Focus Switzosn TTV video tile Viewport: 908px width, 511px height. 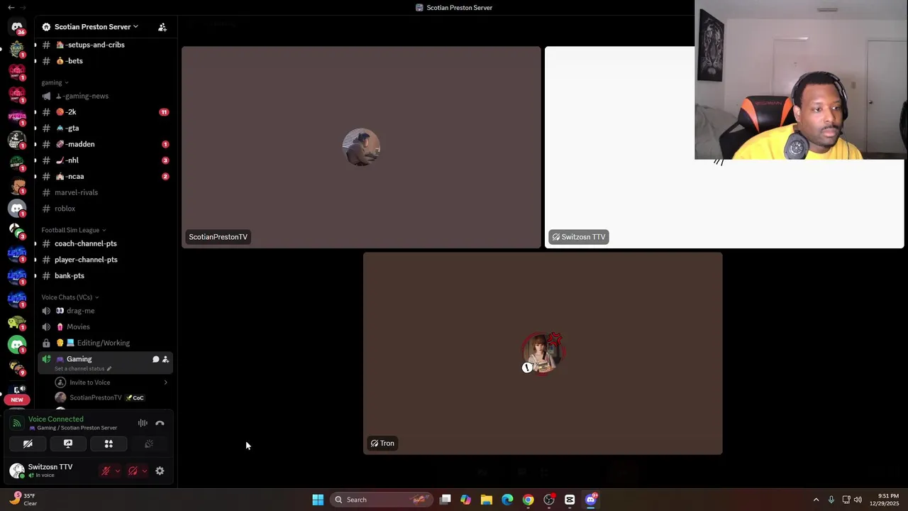pos(724,147)
